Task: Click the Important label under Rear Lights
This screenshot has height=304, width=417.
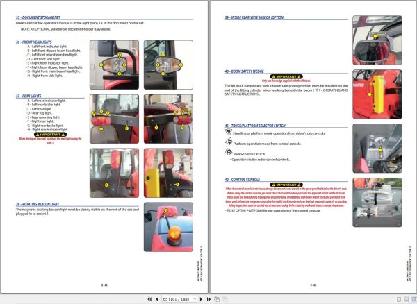Action: pyautogui.click(x=50, y=135)
